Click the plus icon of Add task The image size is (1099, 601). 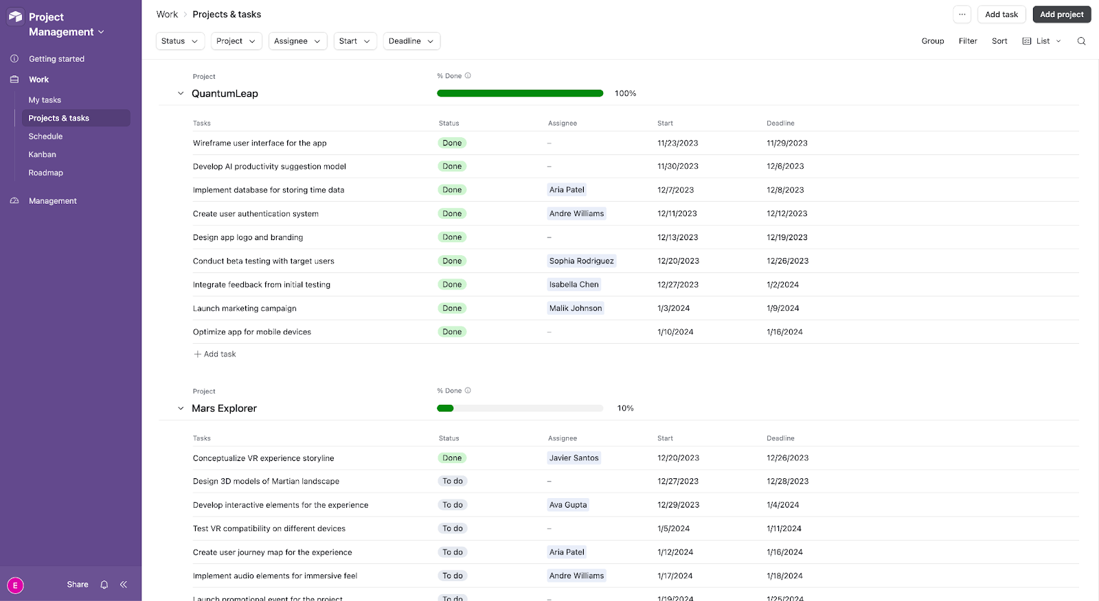click(x=197, y=354)
